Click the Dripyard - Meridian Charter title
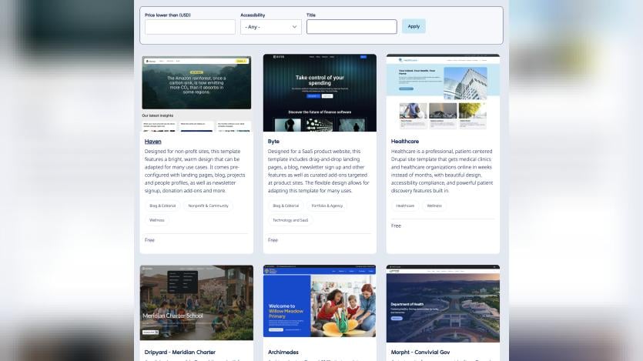The image size is (643, 361). [x=180, y=352]
